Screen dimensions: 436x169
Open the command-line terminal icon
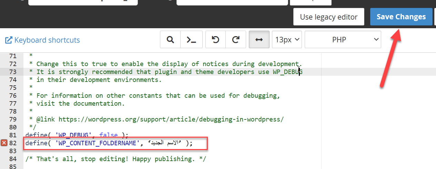click(191, 40)
